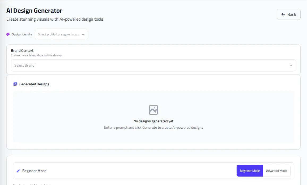This screenshot has height=185, width=307.
Task: Switch to Advanced Mode button
Action: (276, 171)
